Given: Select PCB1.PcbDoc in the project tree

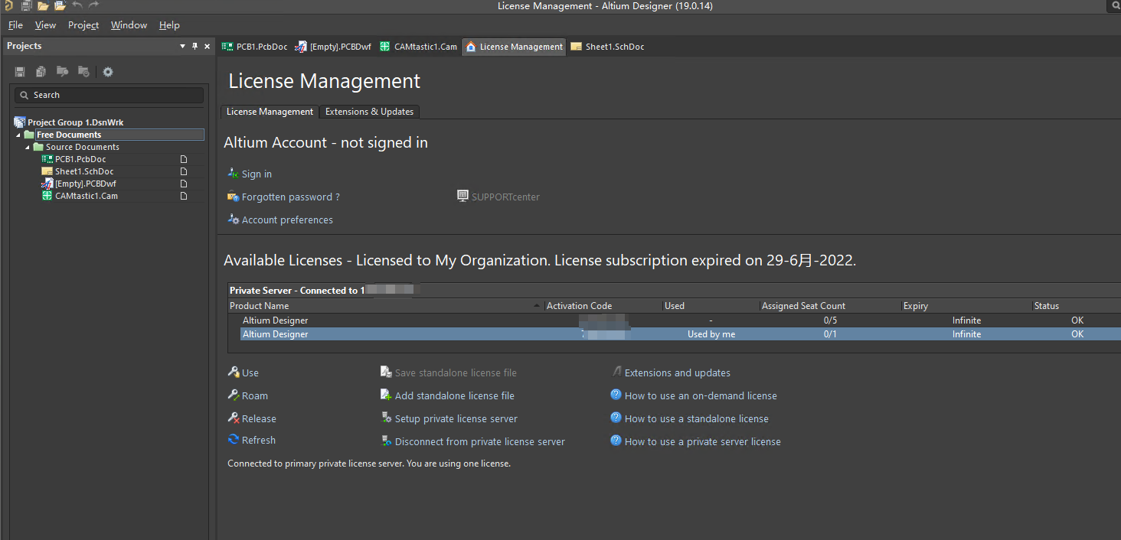Looking at the screenshot, I should [x=80, y=160].
